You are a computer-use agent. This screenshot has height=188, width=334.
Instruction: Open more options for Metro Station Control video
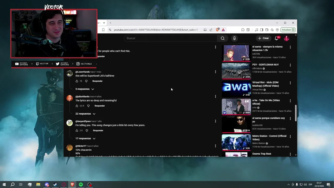tap(290, 136)
